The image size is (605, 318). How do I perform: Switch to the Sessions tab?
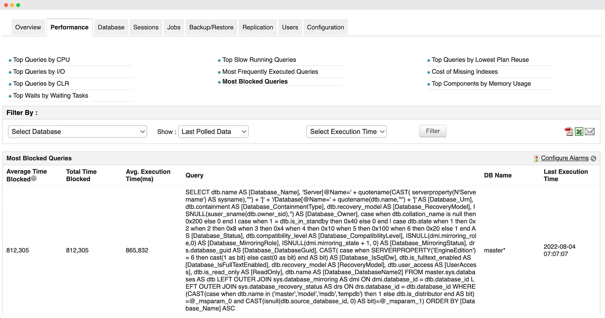(146, 27)
